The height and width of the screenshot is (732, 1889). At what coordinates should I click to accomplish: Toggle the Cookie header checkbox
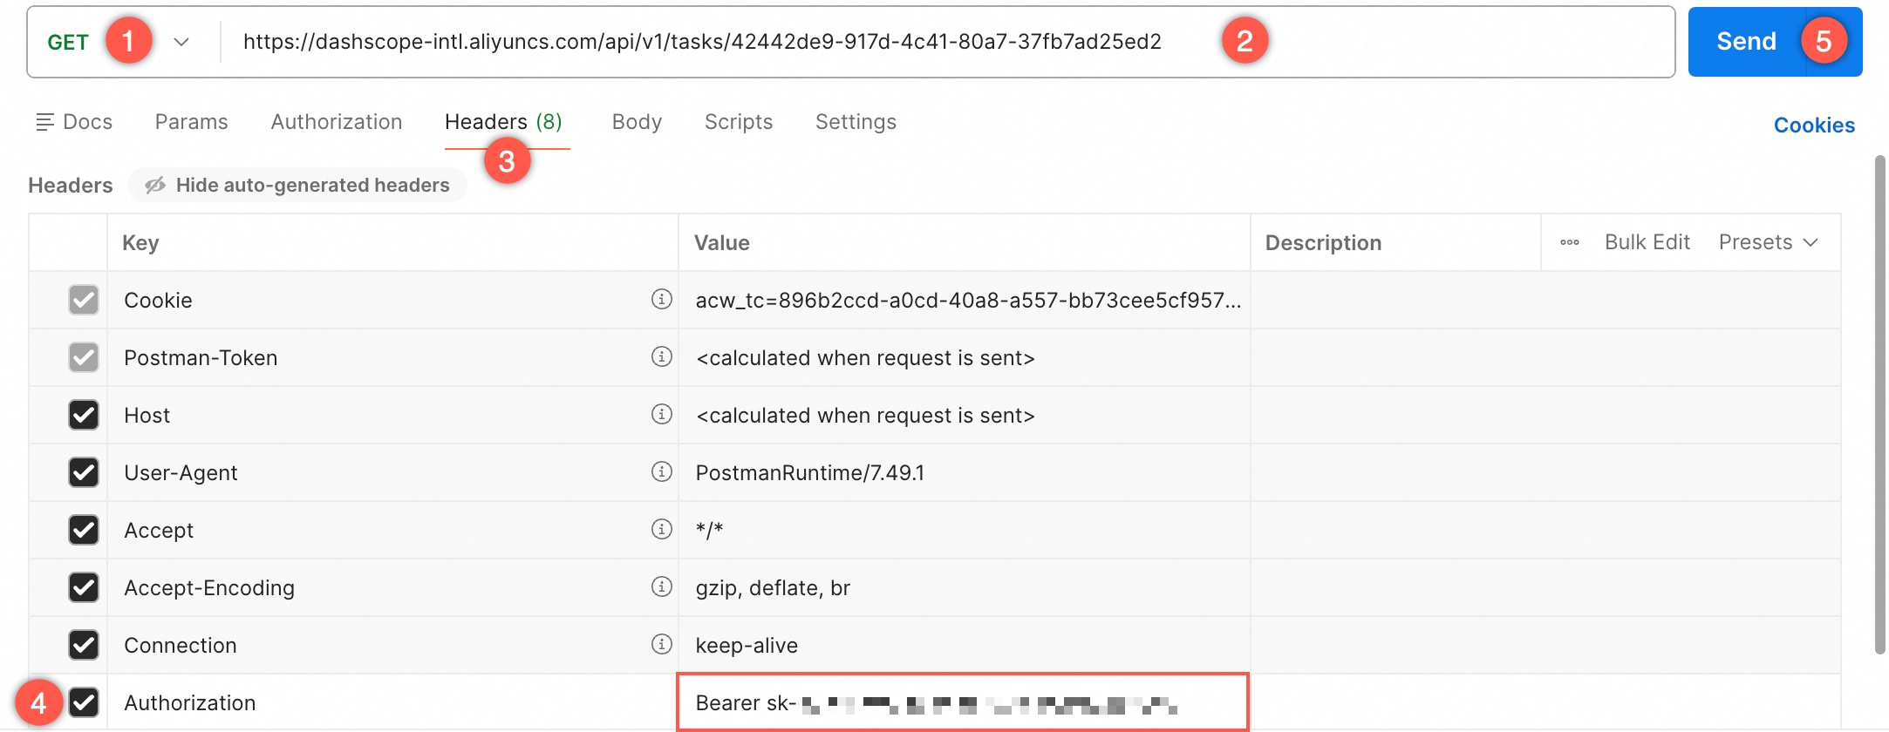pos(84,300)
